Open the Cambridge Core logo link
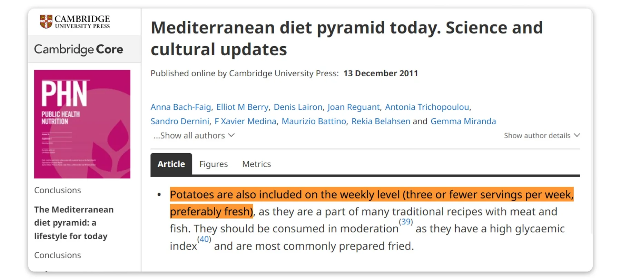The width and height of the screenshot is (621, 280). pyautogui.click(x=79, y=49)
